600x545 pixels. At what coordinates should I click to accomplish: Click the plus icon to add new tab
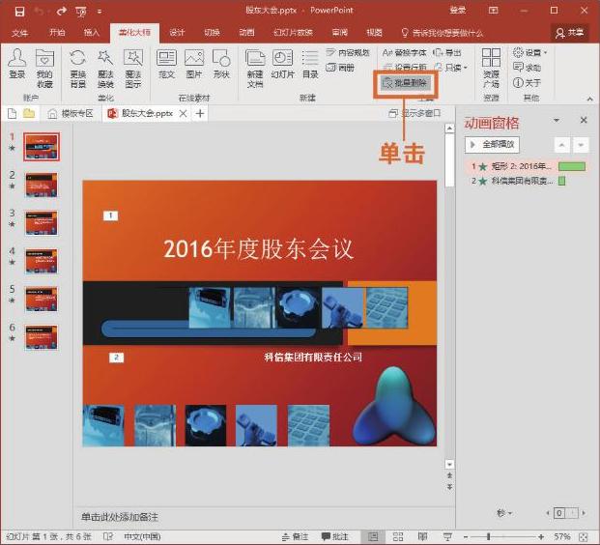point(200,114)
